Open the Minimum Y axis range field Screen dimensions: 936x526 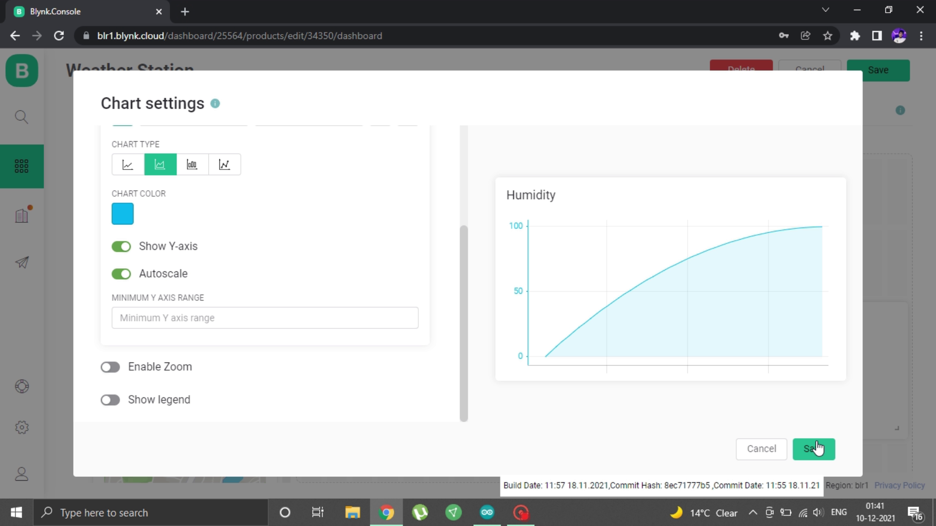coord(266,317)
